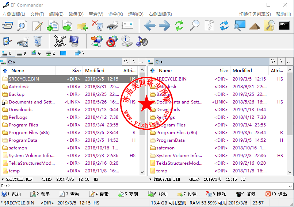Expand the left panel C: path arrow
This screenshot has height=207, width=294.
14,62
